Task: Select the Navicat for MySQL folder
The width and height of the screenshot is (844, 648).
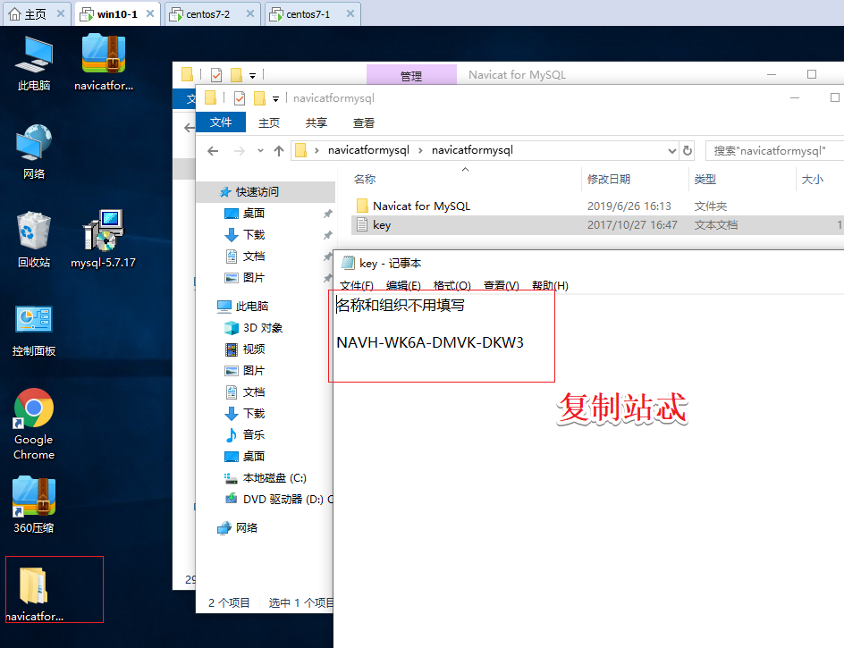Action: point(421,206)
